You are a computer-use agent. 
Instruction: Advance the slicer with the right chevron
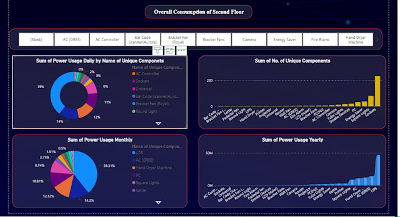377,39
